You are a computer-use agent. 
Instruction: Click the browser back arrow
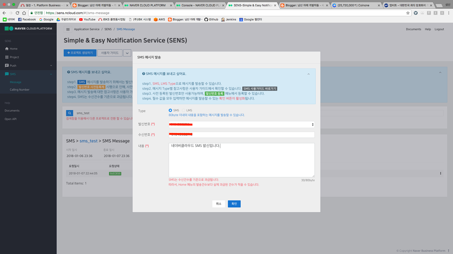pos(4,13)
